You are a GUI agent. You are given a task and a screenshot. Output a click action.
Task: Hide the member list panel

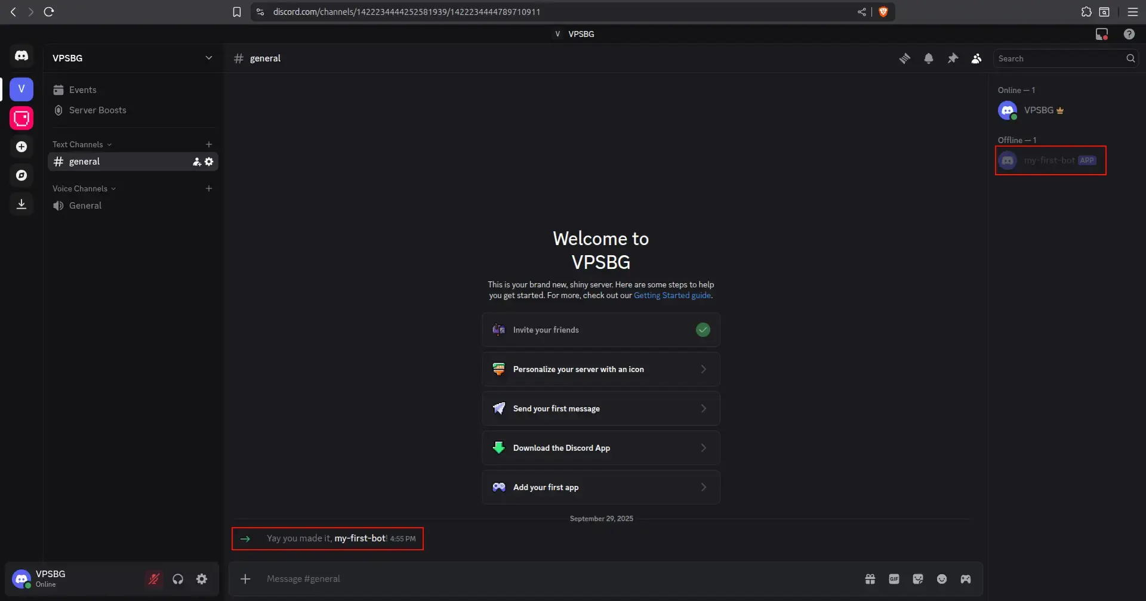(x=976, y=58)
